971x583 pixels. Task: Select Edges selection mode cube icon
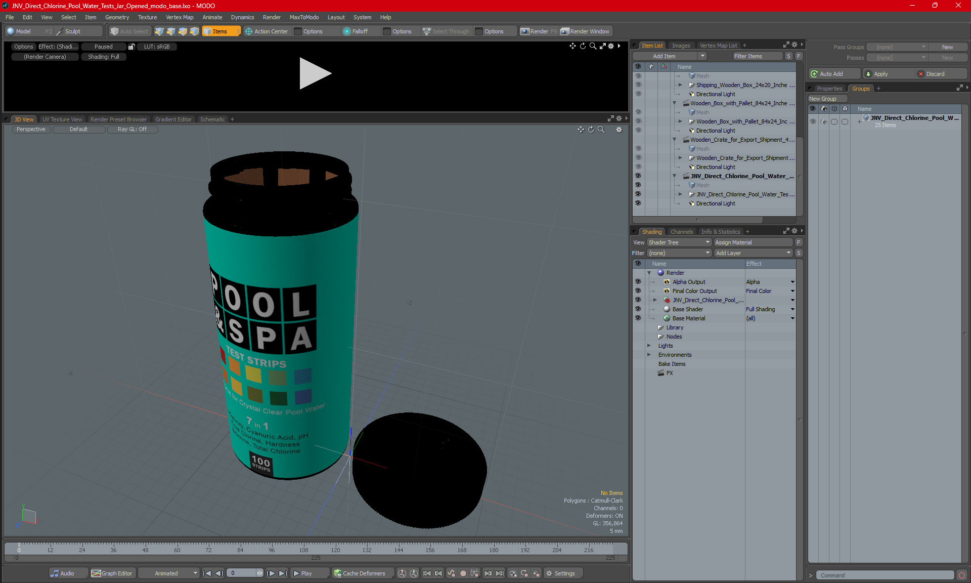coord(171,31)
